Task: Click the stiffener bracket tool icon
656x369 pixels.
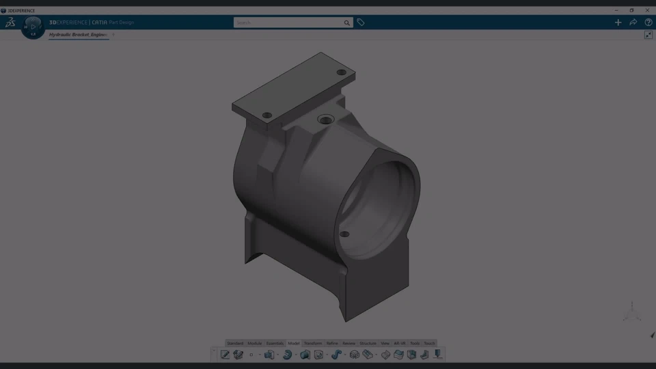Action: pos(424,355)
